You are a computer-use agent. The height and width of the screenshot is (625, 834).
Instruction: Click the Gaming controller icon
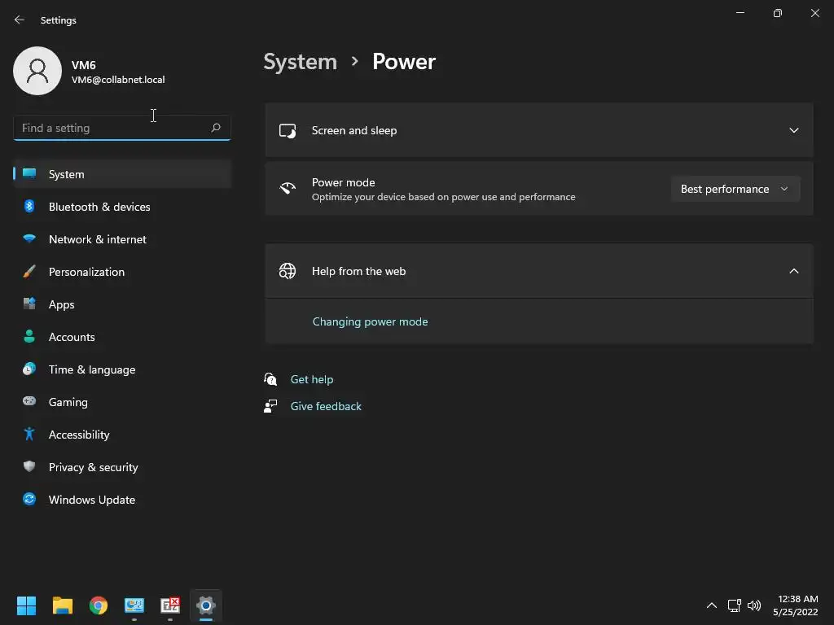29,401
